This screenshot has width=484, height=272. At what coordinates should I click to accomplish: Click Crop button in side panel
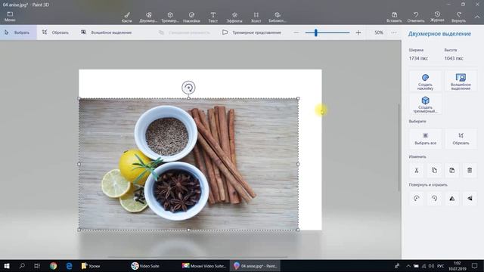coord(461,139)
